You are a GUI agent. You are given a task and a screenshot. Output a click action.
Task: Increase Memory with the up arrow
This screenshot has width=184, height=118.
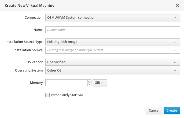90,81
